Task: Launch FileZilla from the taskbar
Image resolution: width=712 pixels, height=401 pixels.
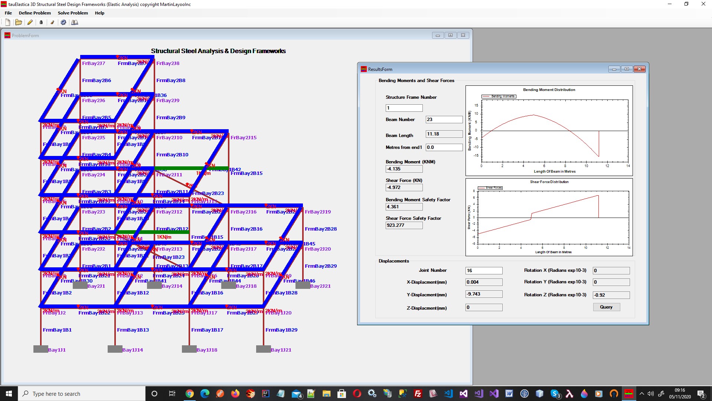Action: tap(418, 394)
